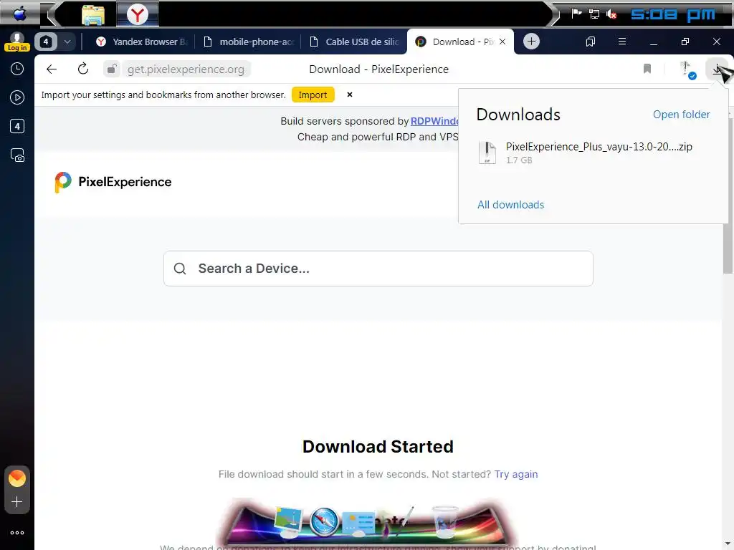The height and width of the screenshot is (550, 734).
Task: Click the Search a Device field
Action: [x=378, y=269]
